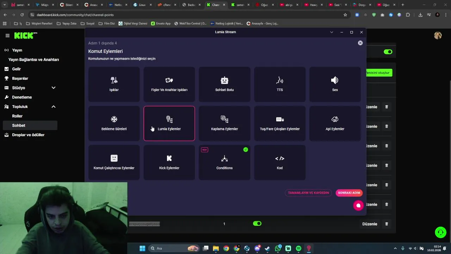Open the Windows Start menu
451x254 pixels.
coord(142,248)
